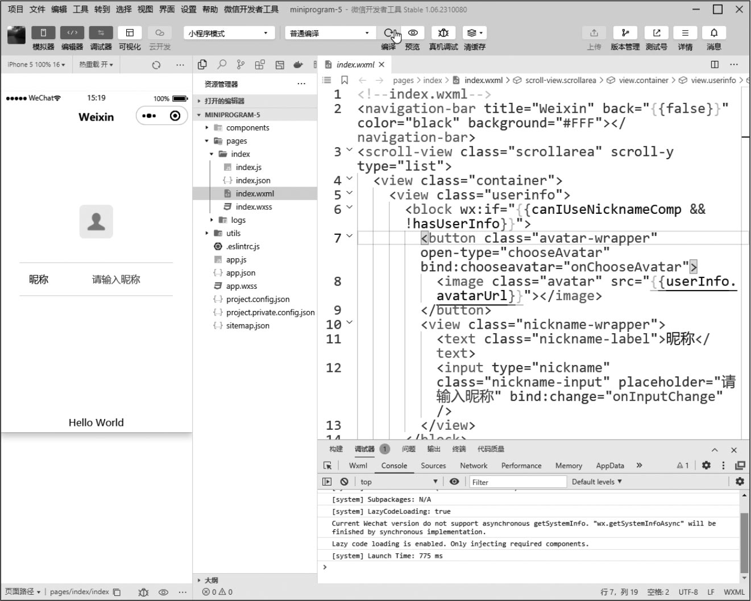
Task: Click the console Filter input
Action: 517,482
